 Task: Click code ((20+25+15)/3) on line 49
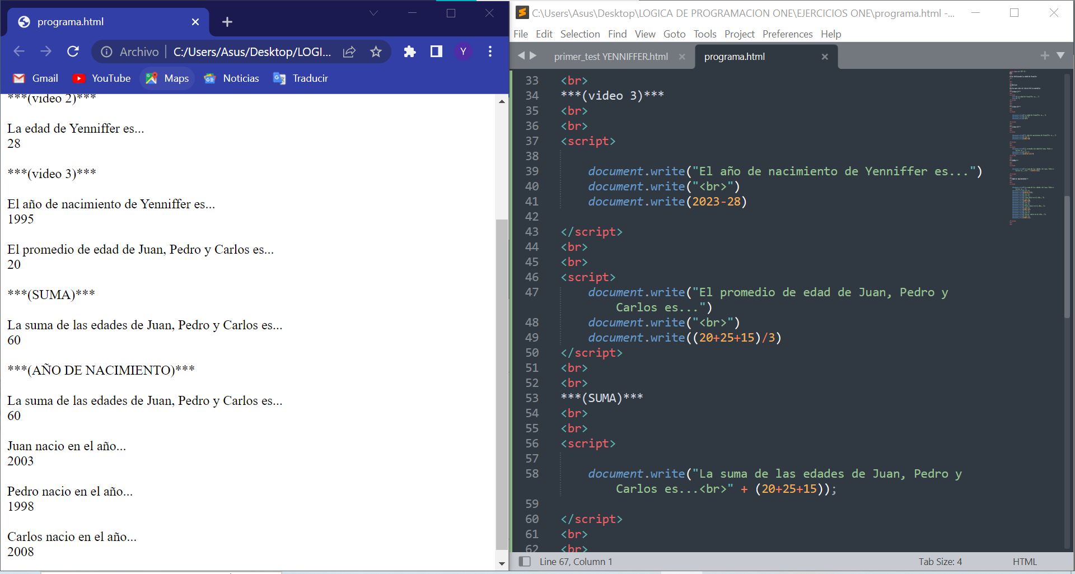pyautogui.click(x=733, y=338)
